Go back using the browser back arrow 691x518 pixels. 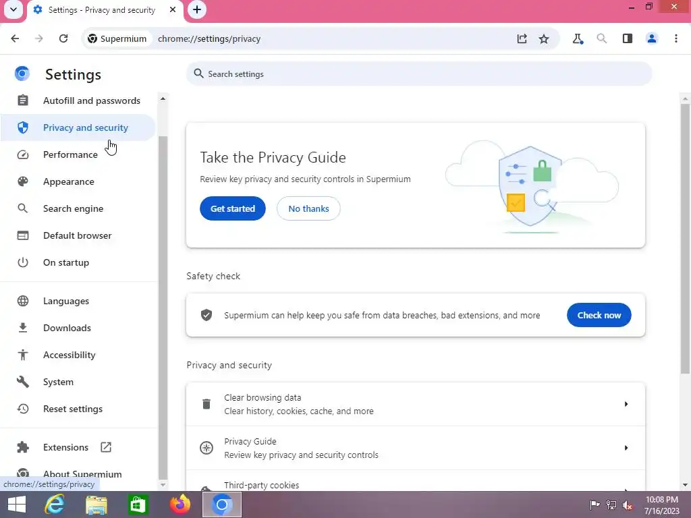coord(15,38)
